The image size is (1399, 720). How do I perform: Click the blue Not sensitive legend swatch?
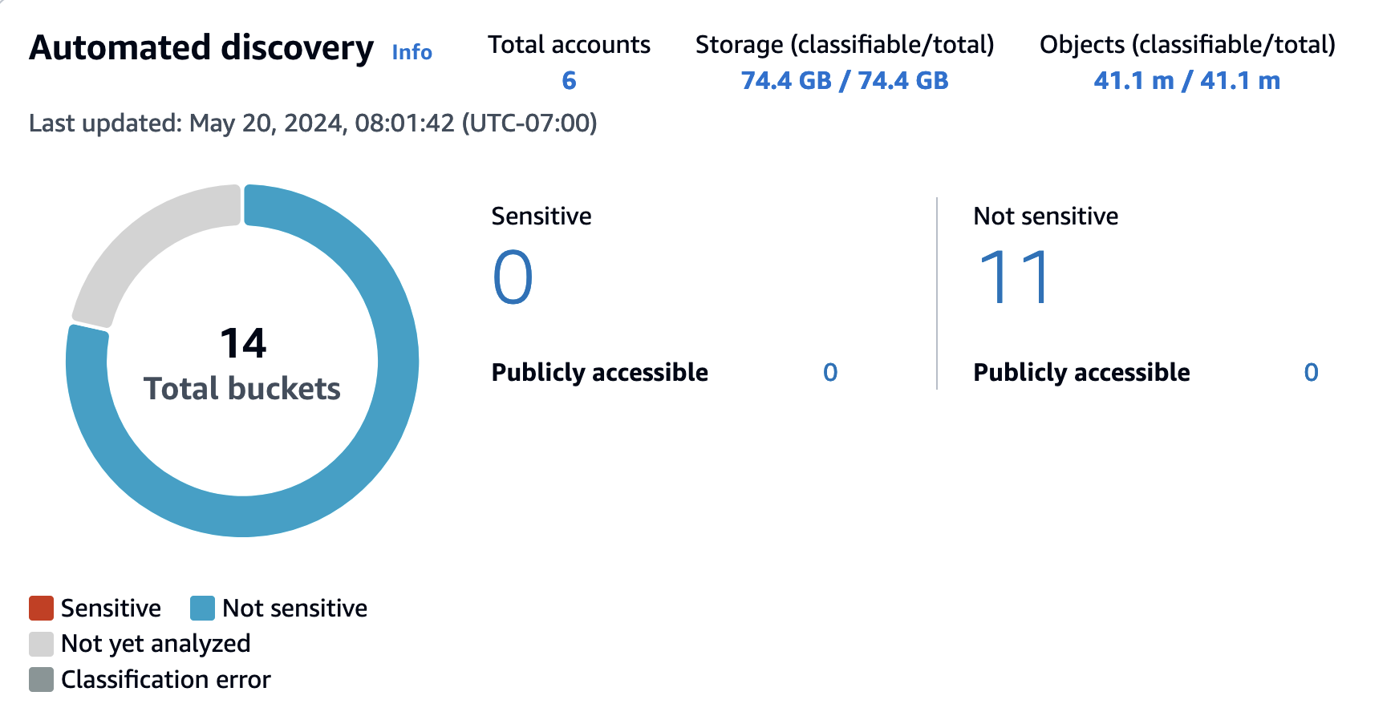pyautogui.click(x=202, y=608)
